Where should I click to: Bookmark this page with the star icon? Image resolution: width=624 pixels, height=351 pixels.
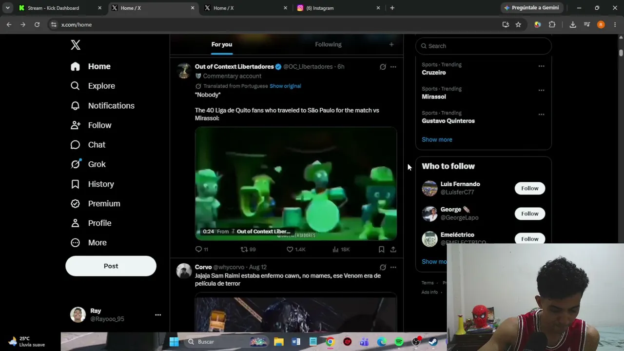[518, 24]
